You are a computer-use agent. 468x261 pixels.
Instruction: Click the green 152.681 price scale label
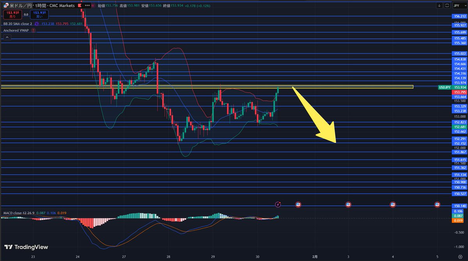[x=459, y=127]
